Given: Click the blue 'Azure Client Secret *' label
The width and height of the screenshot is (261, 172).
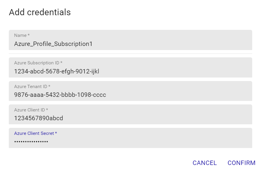Looking at the screenshot, I should (x=36, y=133).
